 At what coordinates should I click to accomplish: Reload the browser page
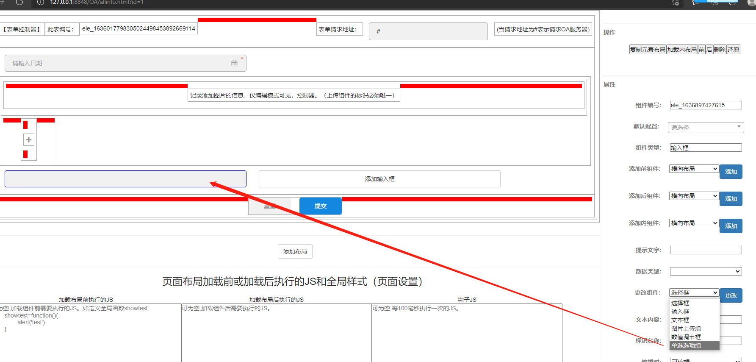pyautogui.click(x=19, y=2)
